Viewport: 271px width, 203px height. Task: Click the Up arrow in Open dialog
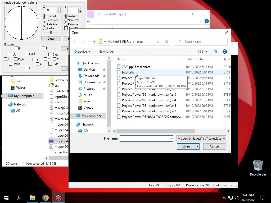click(94, 42)
